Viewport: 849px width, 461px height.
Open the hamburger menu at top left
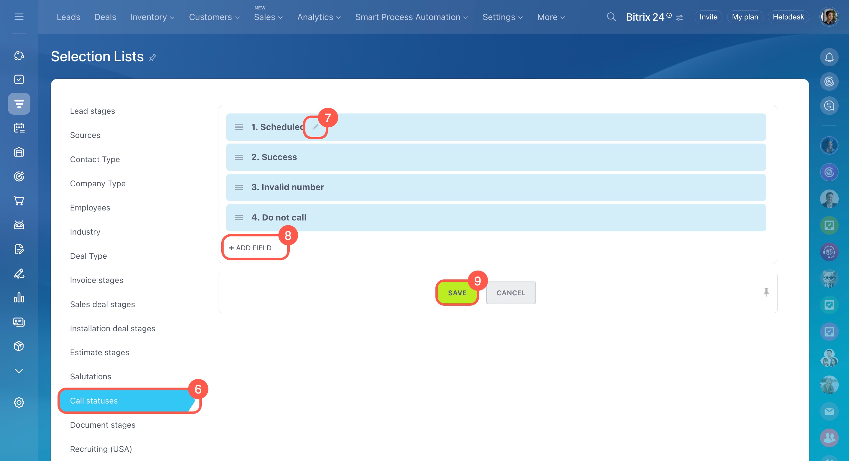pos(19,17)
